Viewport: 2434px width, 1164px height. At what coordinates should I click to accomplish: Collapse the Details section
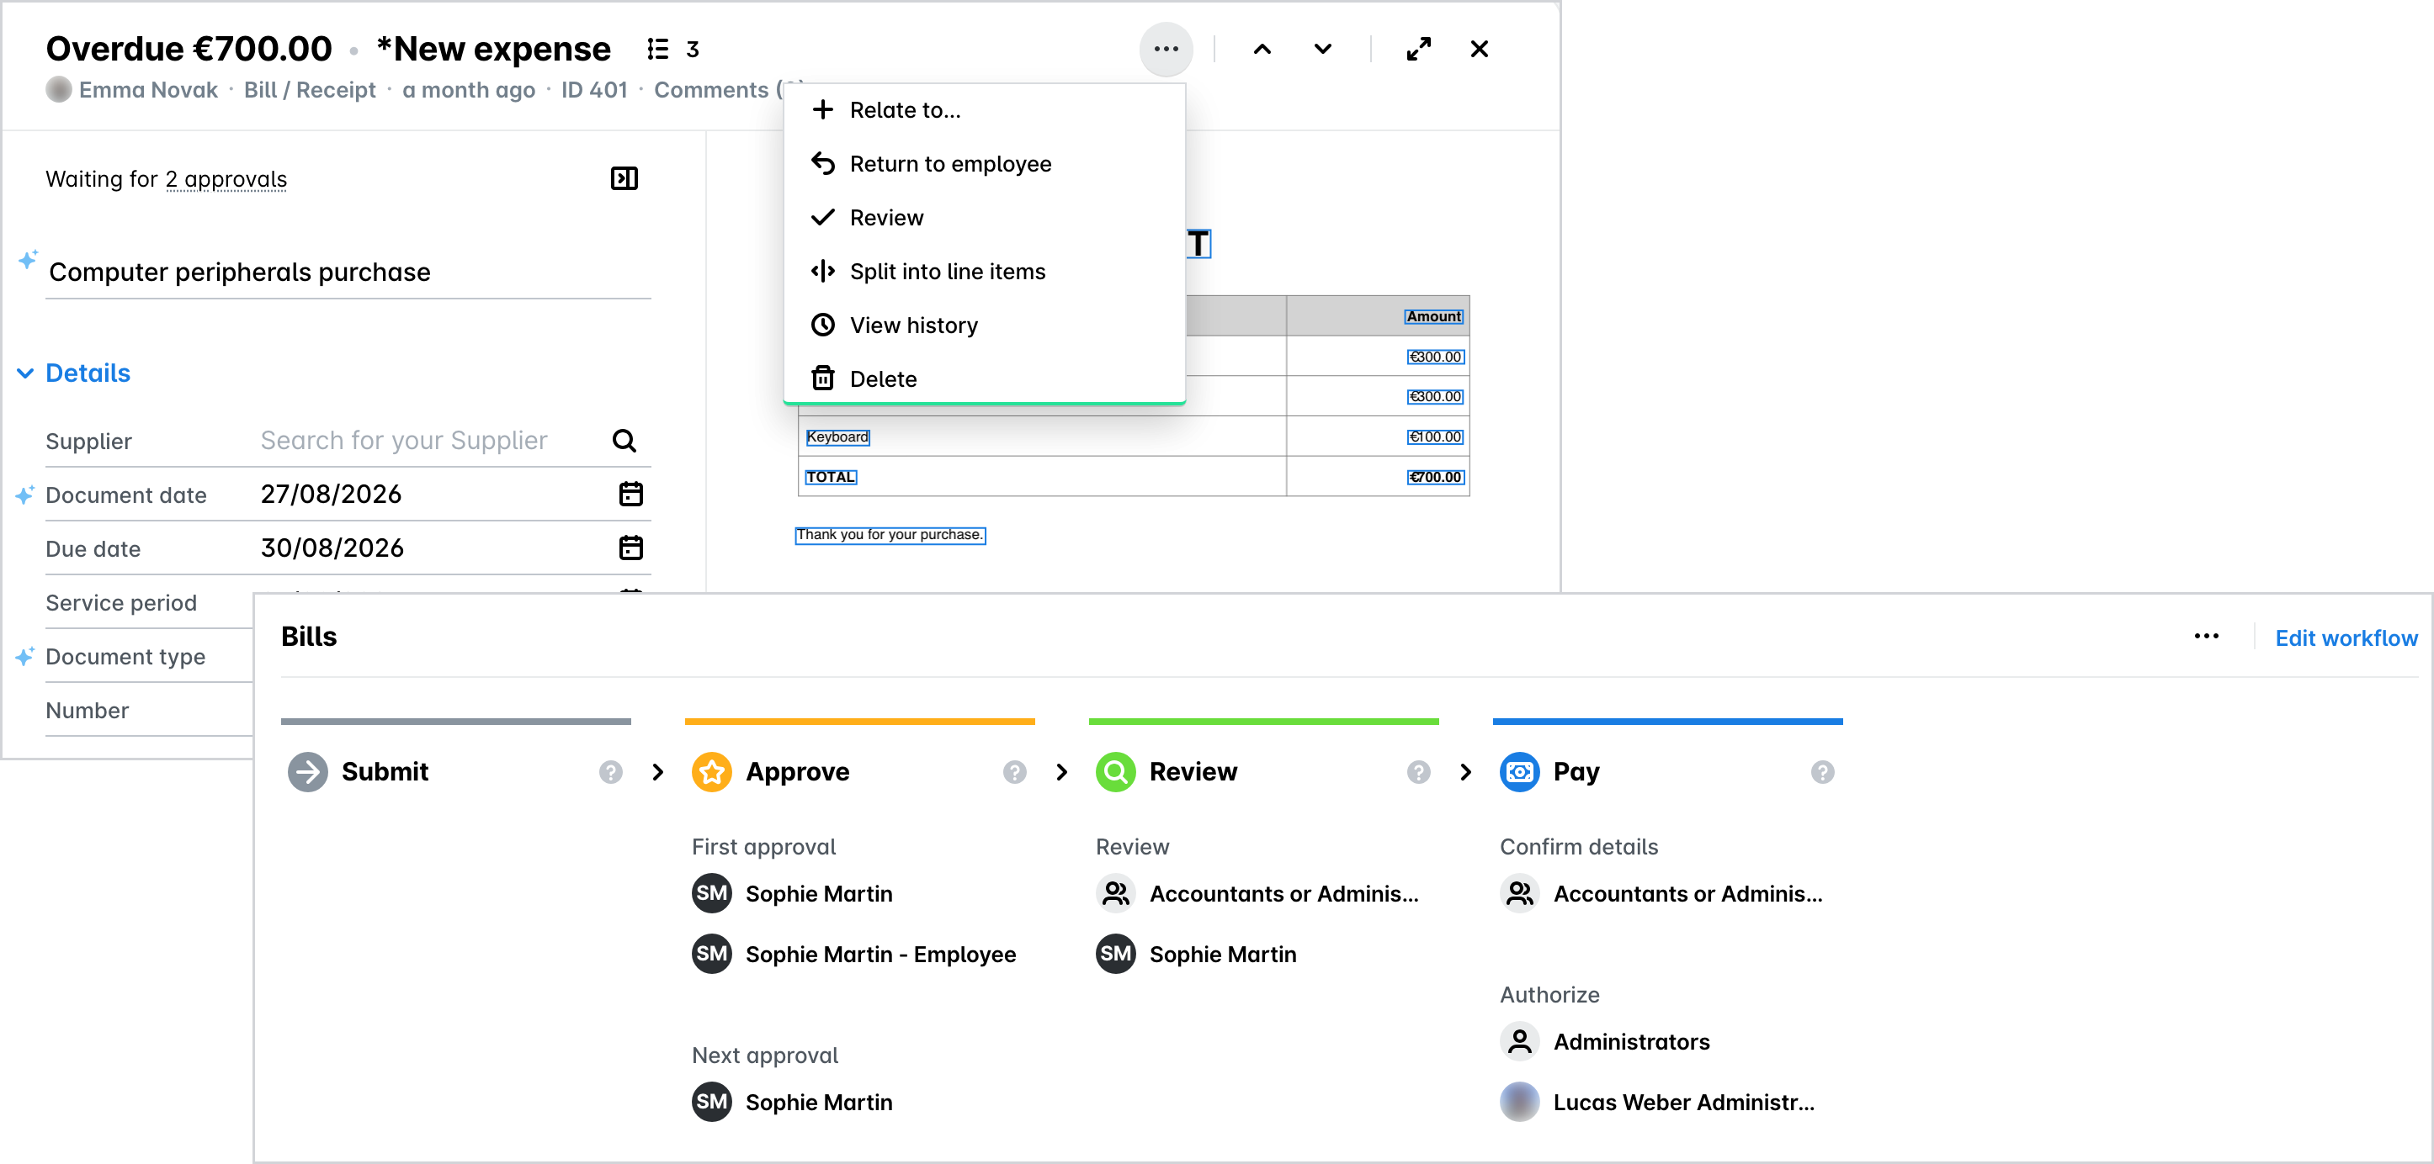click(x=25, y=373)
